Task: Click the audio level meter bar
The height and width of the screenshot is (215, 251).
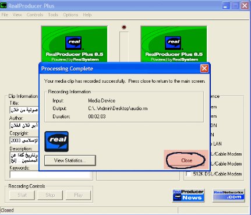Action: [x=124, y=47]
